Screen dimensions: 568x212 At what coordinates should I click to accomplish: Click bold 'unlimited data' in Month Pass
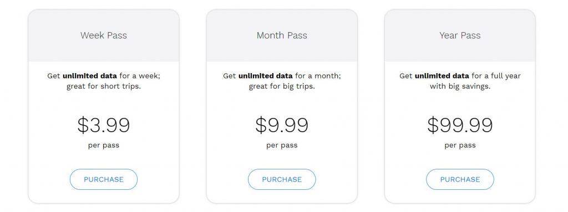[266, 76]
